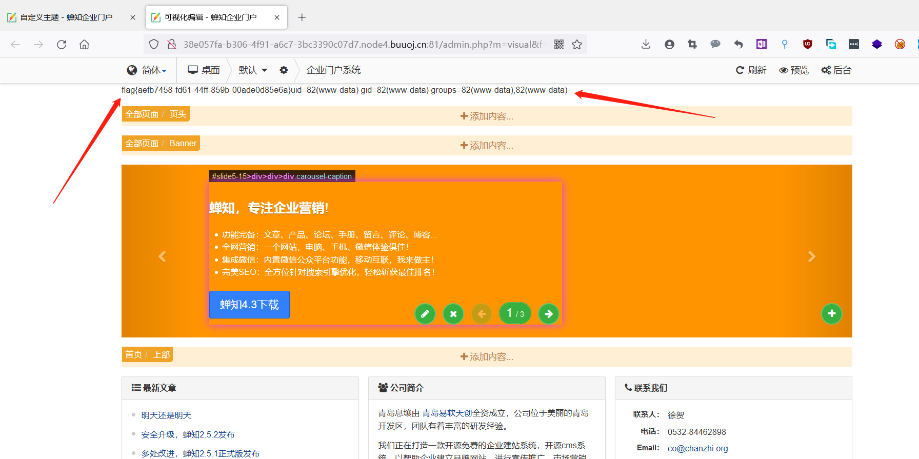Click the 预览 preview button
The height and width of the screenshot is (459, 919).
(794, 70)
